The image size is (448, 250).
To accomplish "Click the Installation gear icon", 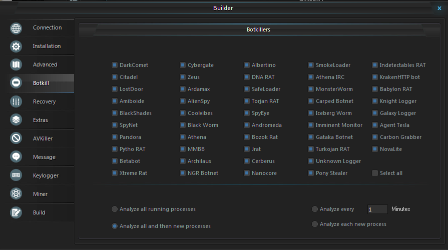I will click(16, 46).
